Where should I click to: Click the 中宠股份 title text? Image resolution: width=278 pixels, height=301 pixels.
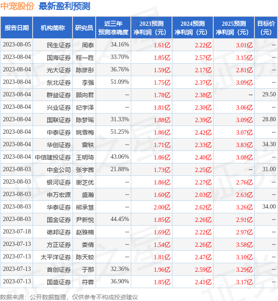click(x=17, y=6)
